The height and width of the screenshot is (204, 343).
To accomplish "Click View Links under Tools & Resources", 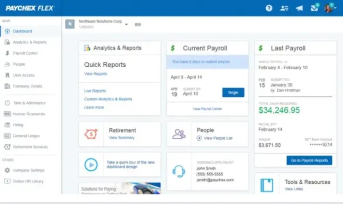I will (x=294, y=189).
